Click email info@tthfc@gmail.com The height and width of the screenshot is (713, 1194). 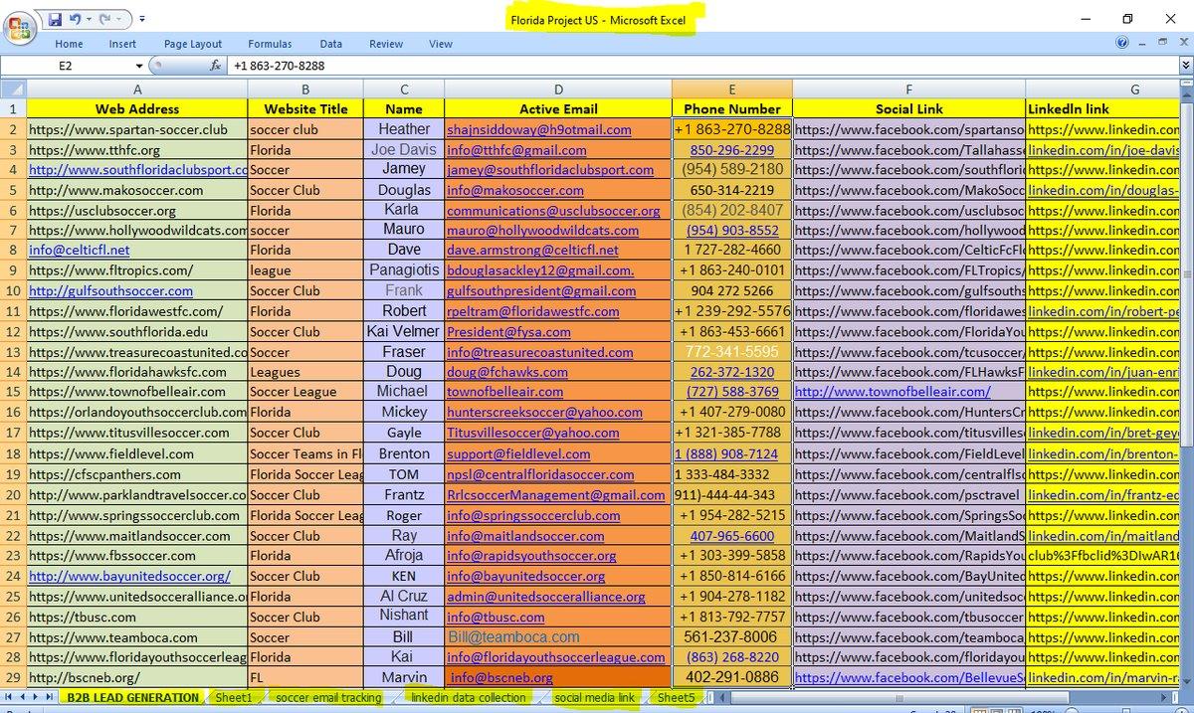(516, 150)
